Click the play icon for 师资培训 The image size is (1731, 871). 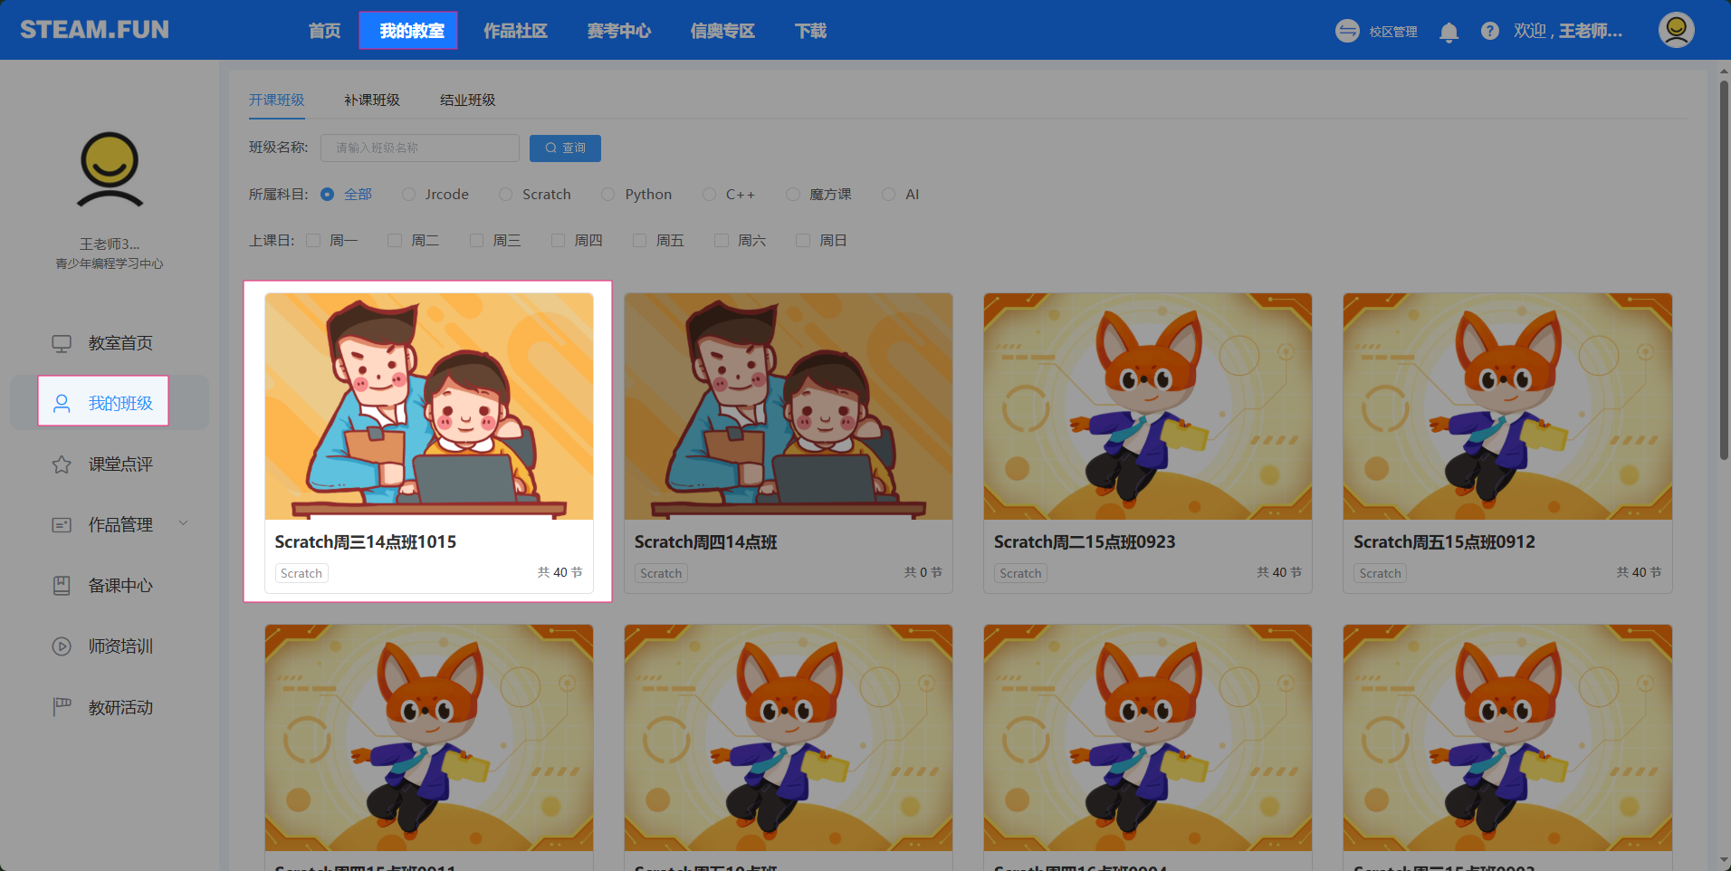click(62, 646)
